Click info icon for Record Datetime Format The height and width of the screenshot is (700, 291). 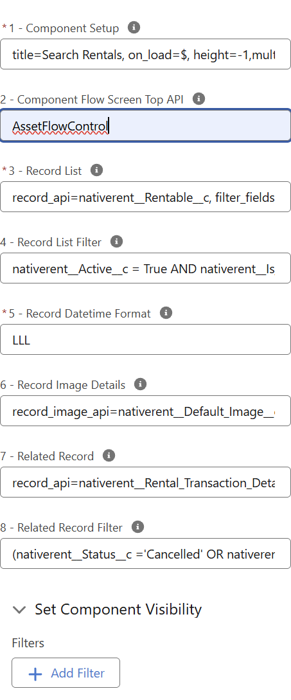166,314
